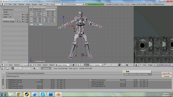Open the Help menu
173x97 pixels.
click(40, 4)
